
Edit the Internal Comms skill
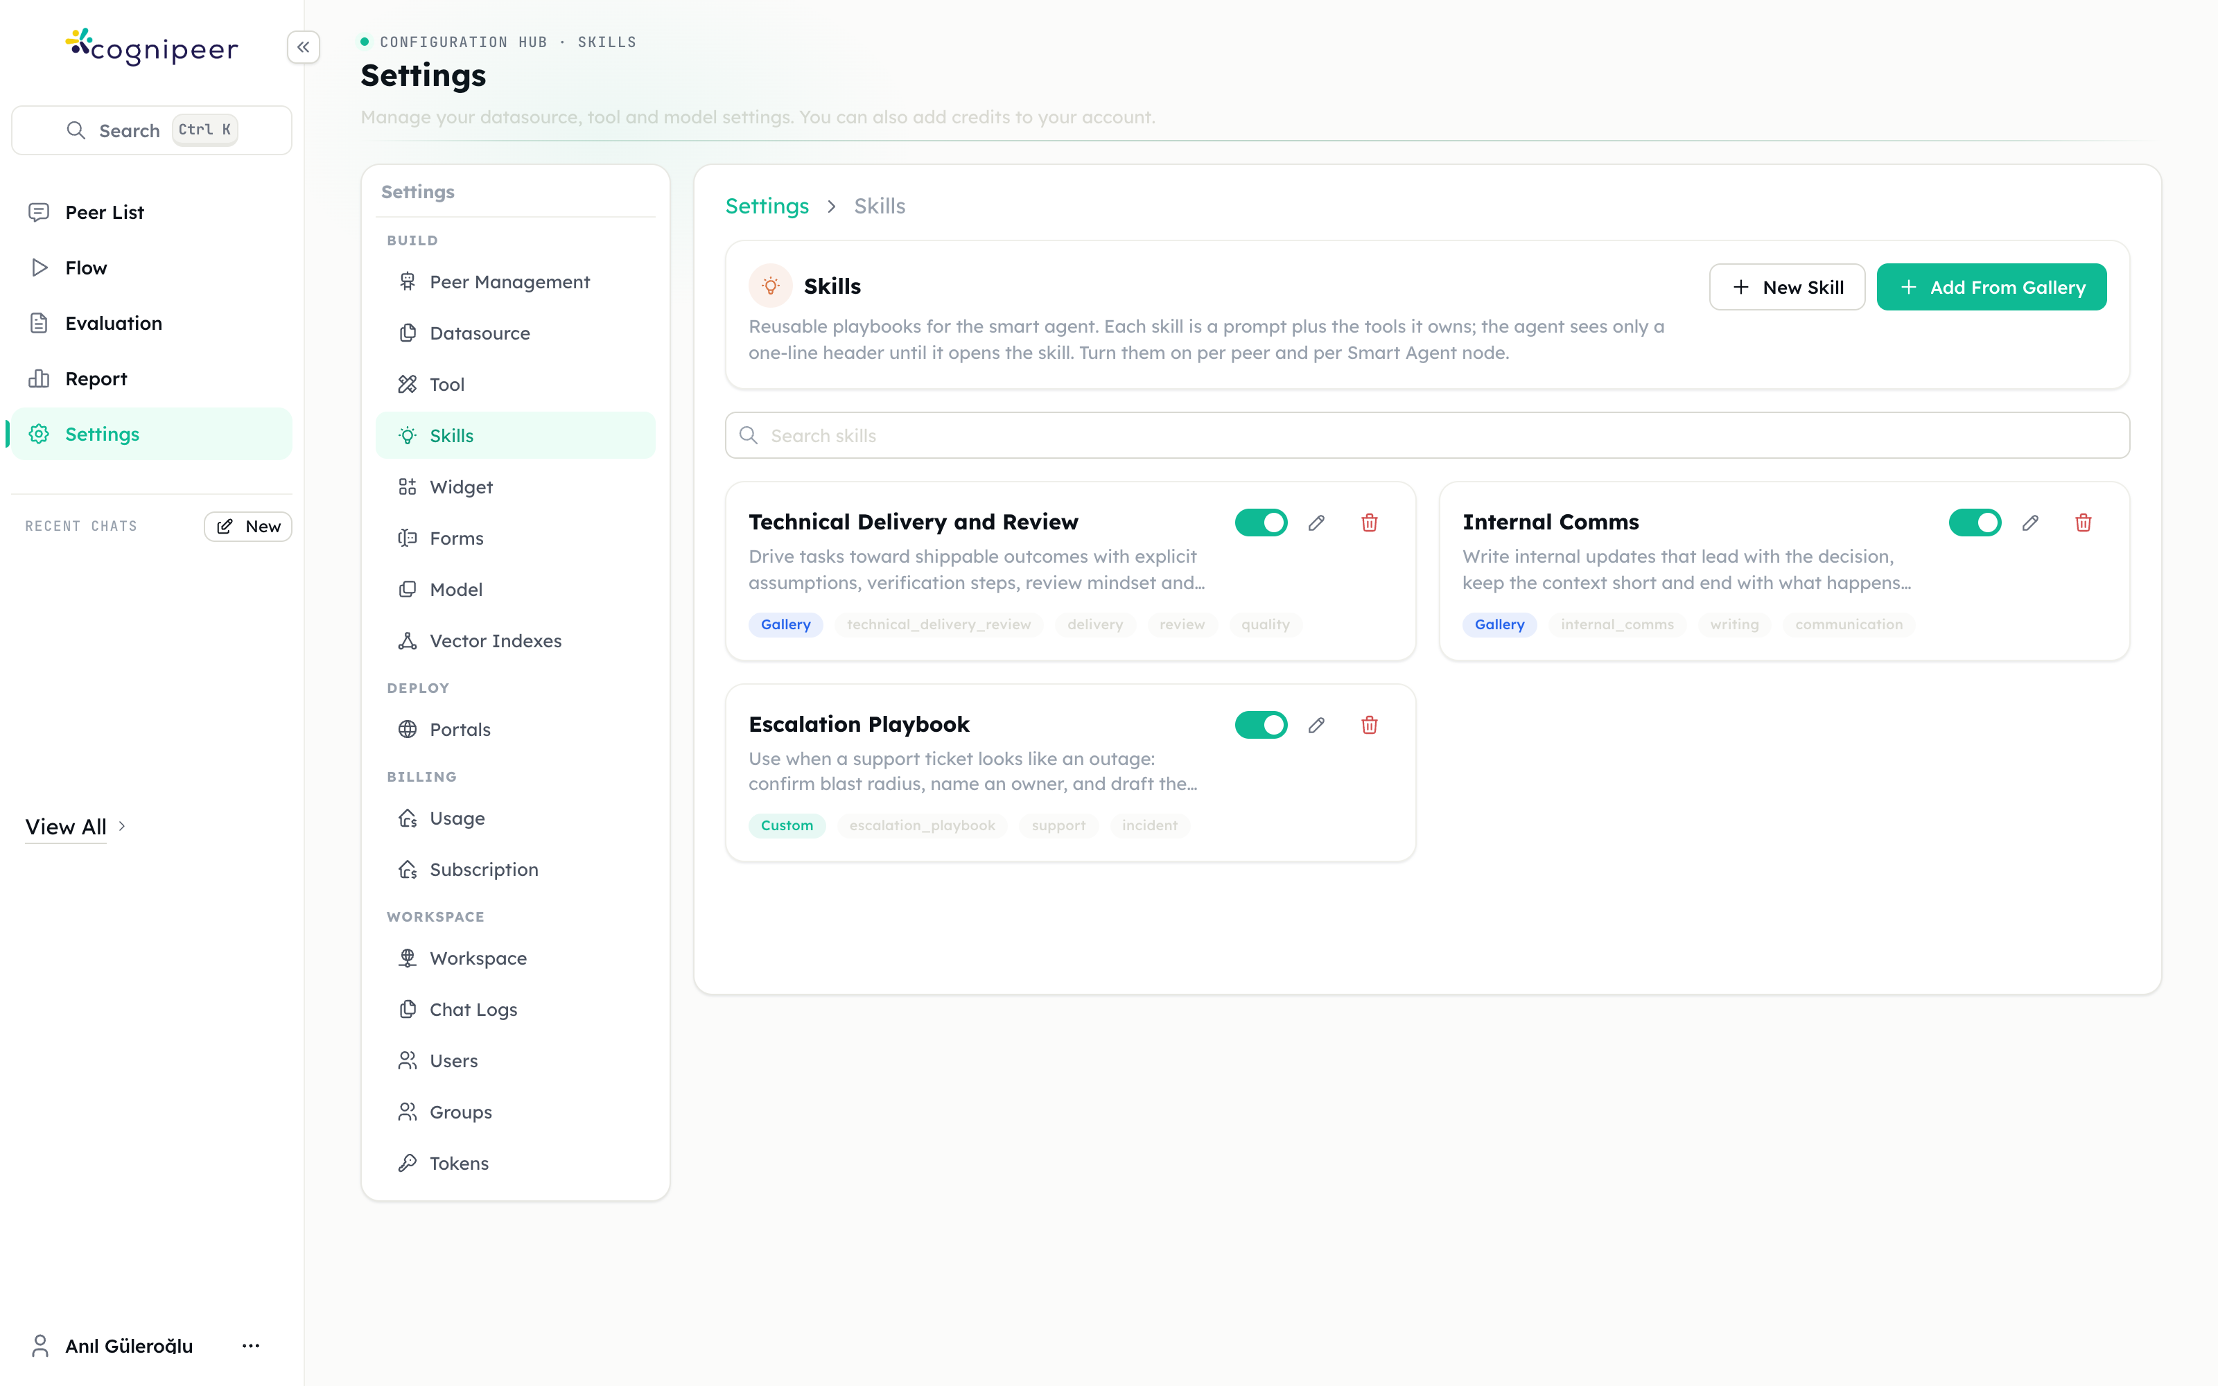pyautogui.click(x=2030, y=523)
